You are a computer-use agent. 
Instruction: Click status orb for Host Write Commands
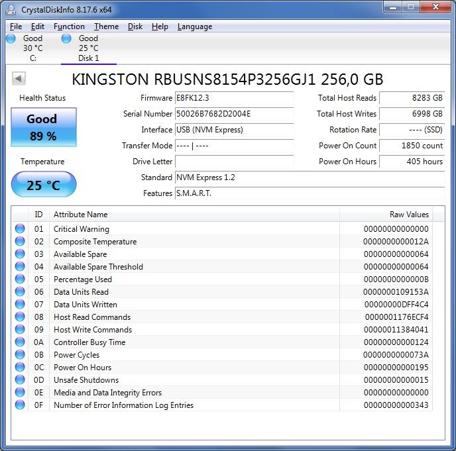20,329
